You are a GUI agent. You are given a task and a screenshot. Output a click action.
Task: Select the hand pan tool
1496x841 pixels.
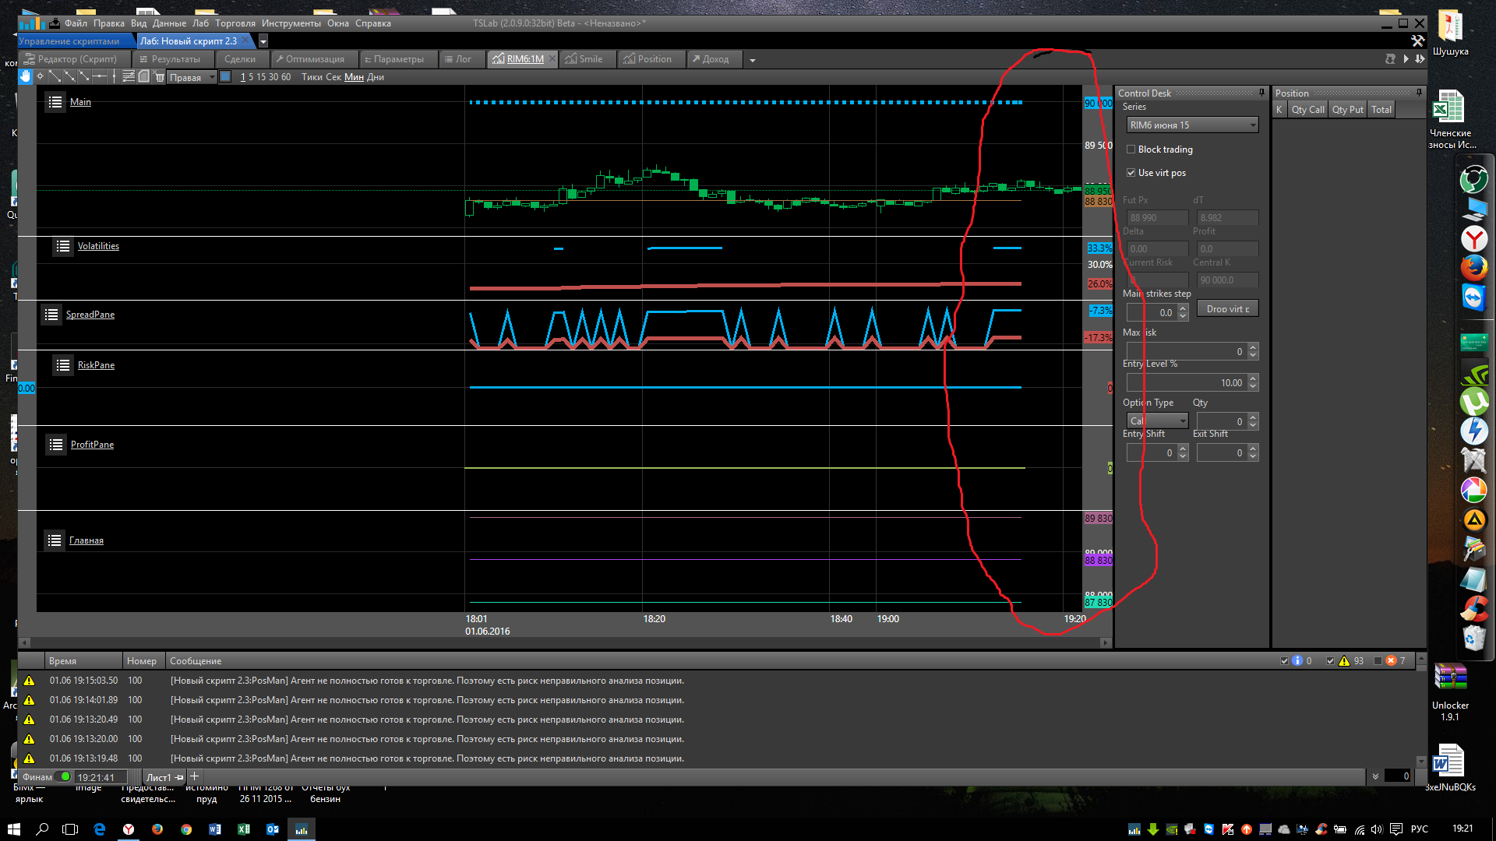pyautogui.click(x=25, y=76)
